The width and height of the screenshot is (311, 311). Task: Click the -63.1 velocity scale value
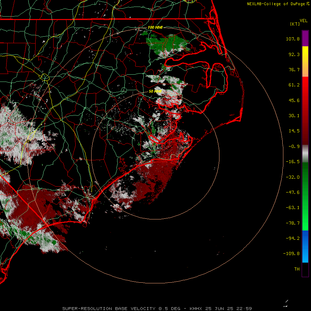click(293, 208)
